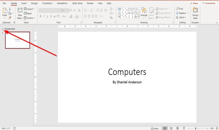This screenshot has height=130, width=219.
Task: Toggle bold formatting
Action: pos(40,16)
